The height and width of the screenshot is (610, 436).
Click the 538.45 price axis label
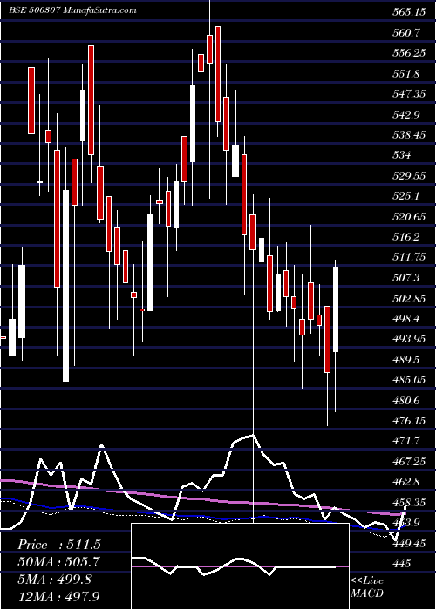pyautogui.click(x=409, y=135)
